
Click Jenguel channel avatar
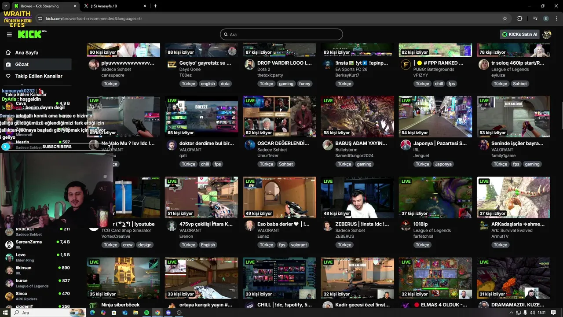[x=406, y=145]
